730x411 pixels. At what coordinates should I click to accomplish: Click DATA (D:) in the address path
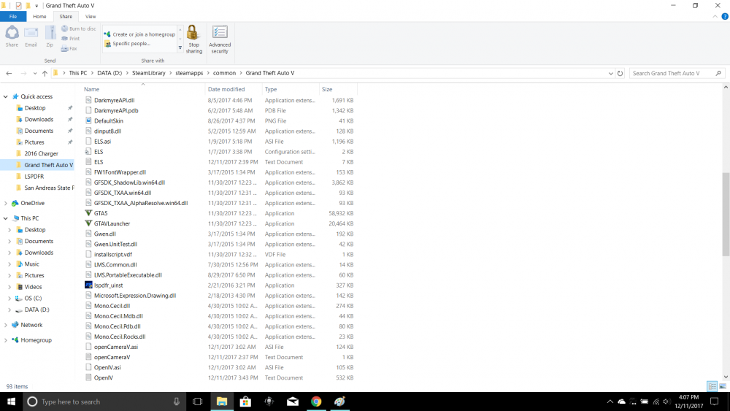click(x=109, y=73)
